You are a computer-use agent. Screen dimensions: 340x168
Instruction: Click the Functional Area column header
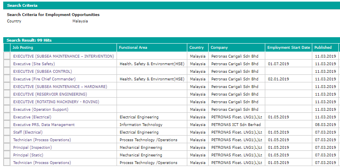[x=133, y=48]
